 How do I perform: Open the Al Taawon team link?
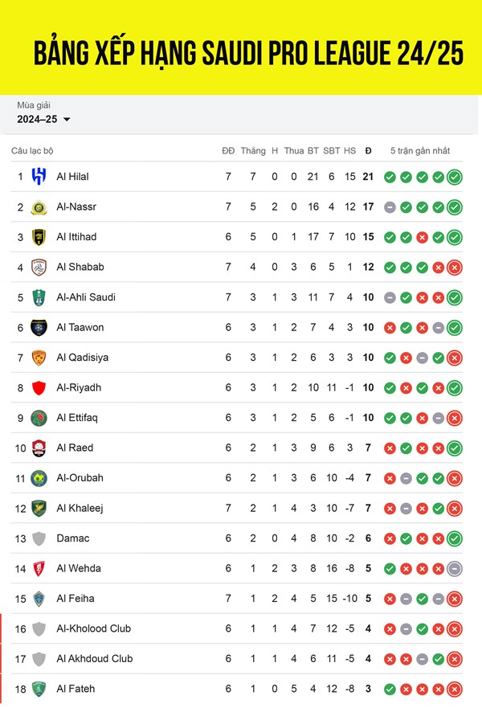pos(80,327)
